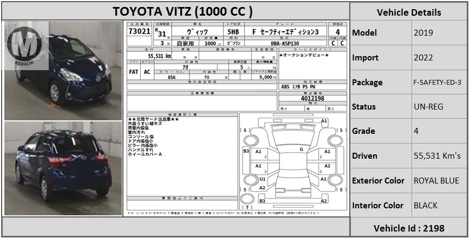Select the コンソール傷 note line
The width and height of the screenshot is (470, 238).
point(141,137)
